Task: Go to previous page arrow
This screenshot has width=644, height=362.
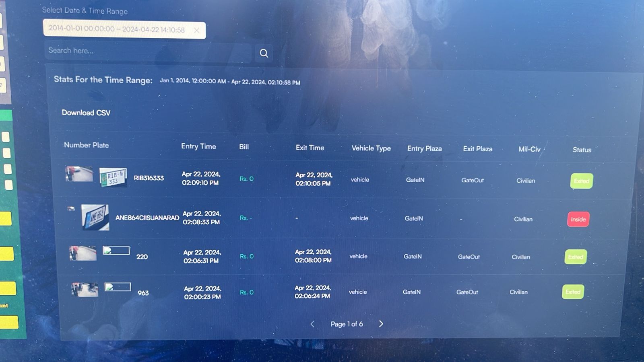Action: click(312, 324)
